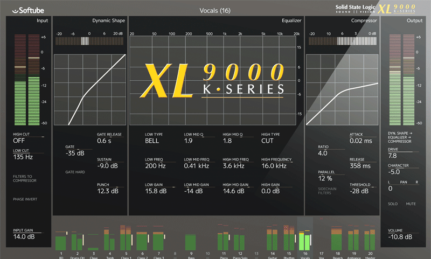Adjust output Volume -10.8 dB
This screenshot has width=431, height=259.
tap(400, 237)
